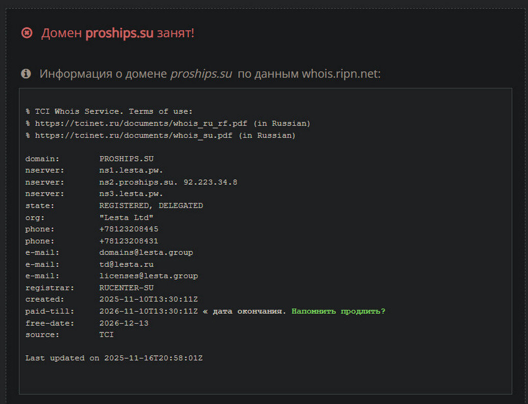The image size is (528, 404).
Task: Click the bold proships.su in red heading
Action: pos(119,33)
